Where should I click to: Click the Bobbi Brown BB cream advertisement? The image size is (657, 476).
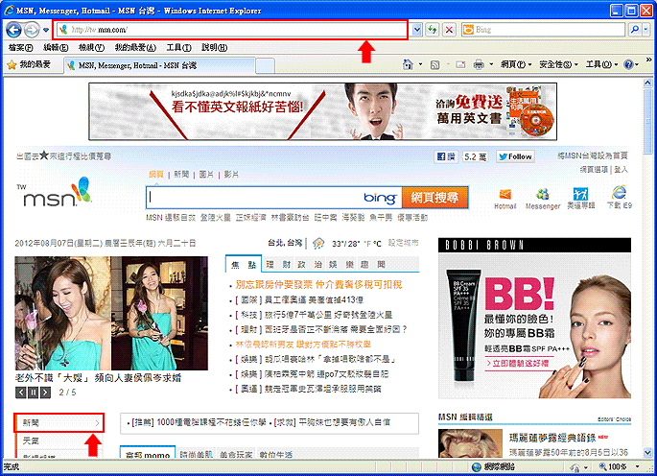point(534,319)
